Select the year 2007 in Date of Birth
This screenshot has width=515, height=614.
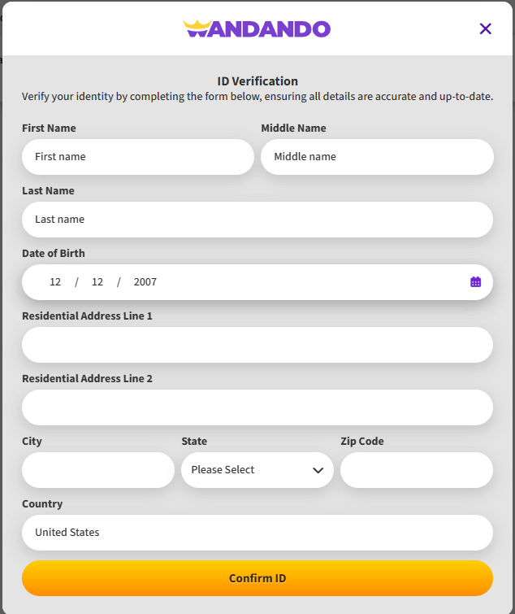[x=145, y=282]
